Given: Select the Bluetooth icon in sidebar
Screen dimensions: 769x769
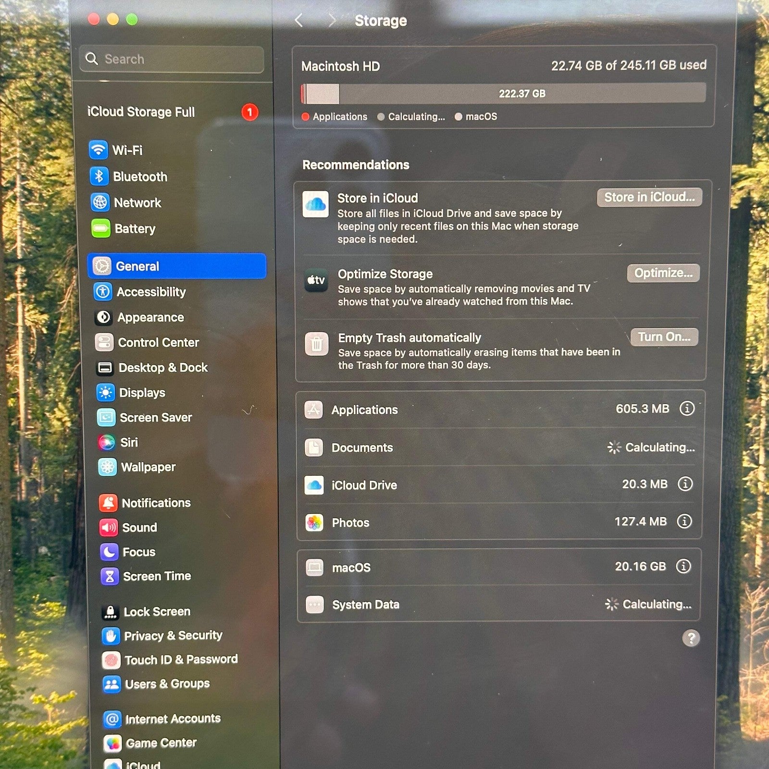Looking at the screenshot, I should pos(99,176).
